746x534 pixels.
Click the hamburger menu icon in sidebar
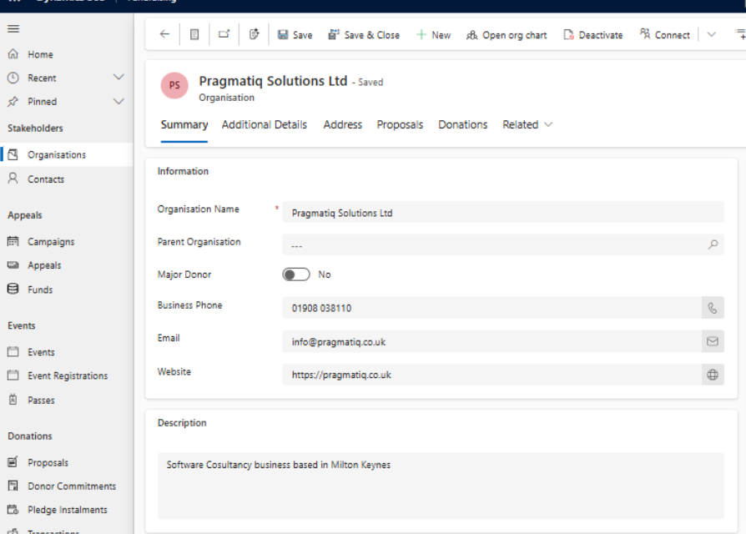click(13, 29)
